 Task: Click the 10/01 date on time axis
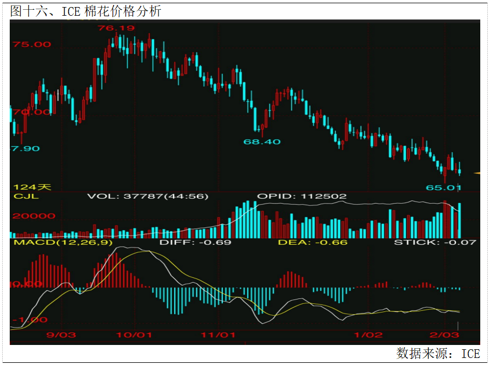(x=134, y=335)
